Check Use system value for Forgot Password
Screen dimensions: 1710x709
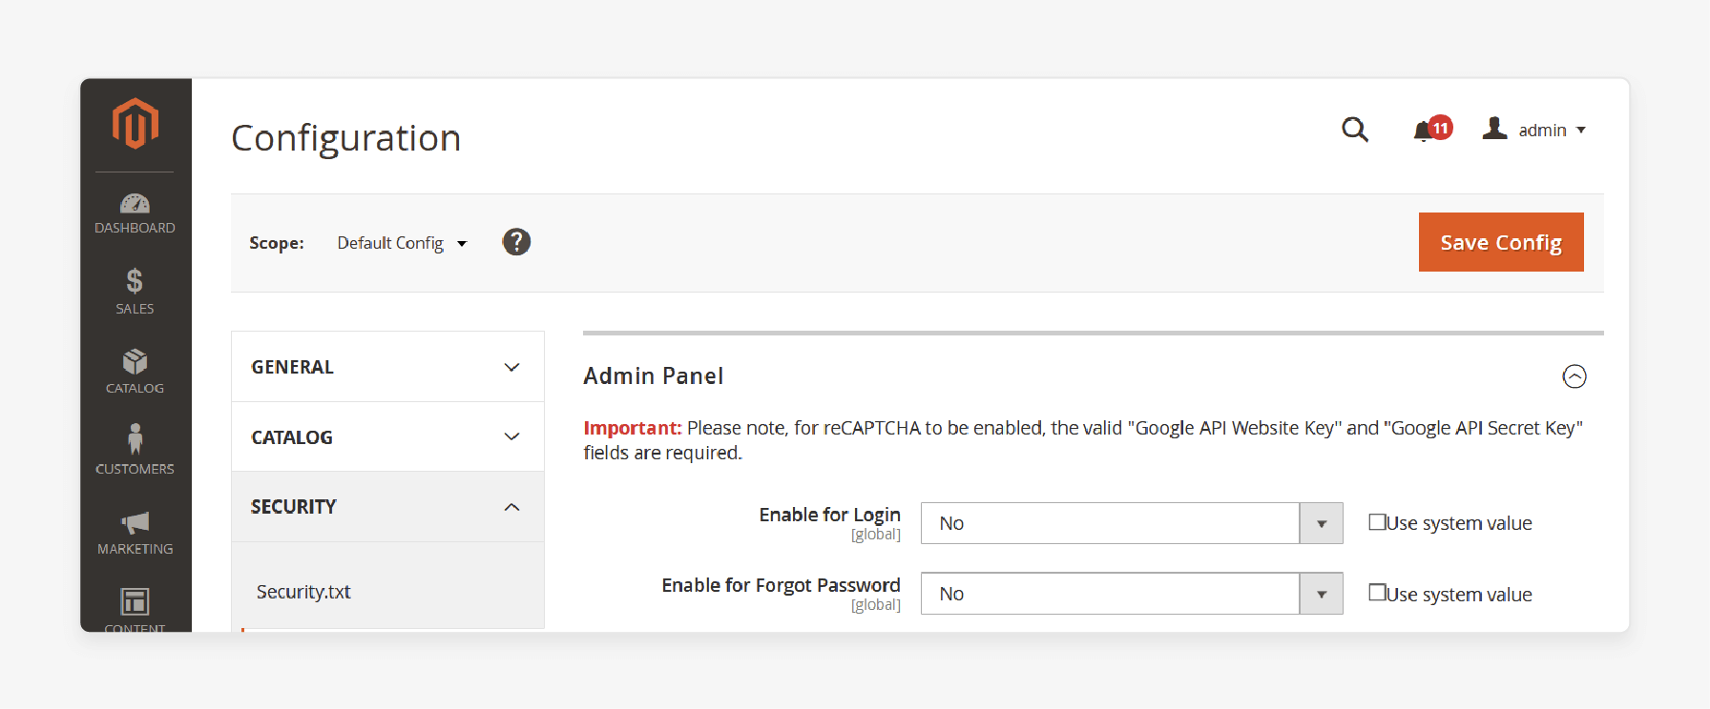tap(1377, 593)
